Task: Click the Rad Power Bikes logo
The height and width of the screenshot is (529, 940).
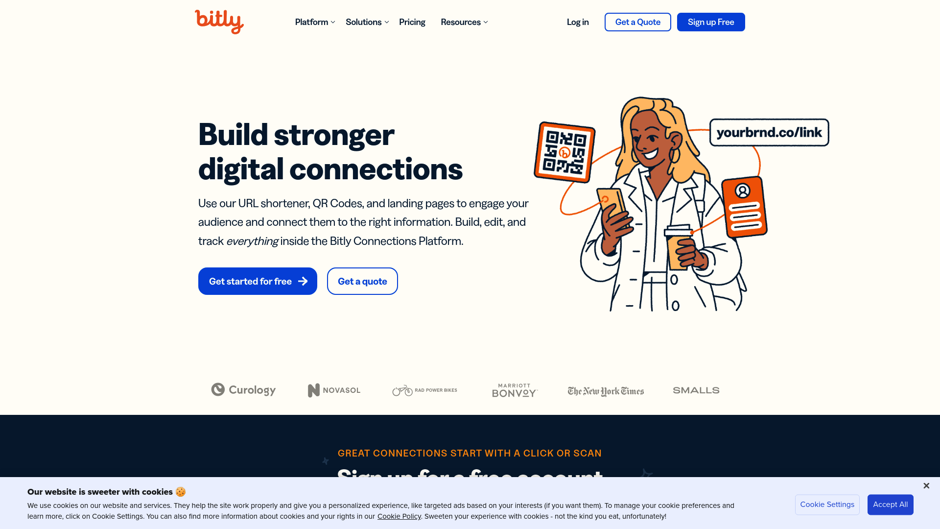Action: 424,389
